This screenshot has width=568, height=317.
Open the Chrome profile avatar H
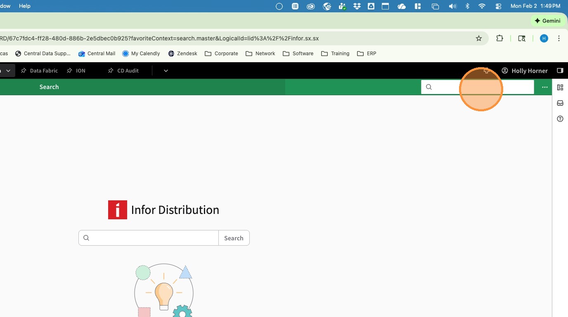click(x=544, y=38)
